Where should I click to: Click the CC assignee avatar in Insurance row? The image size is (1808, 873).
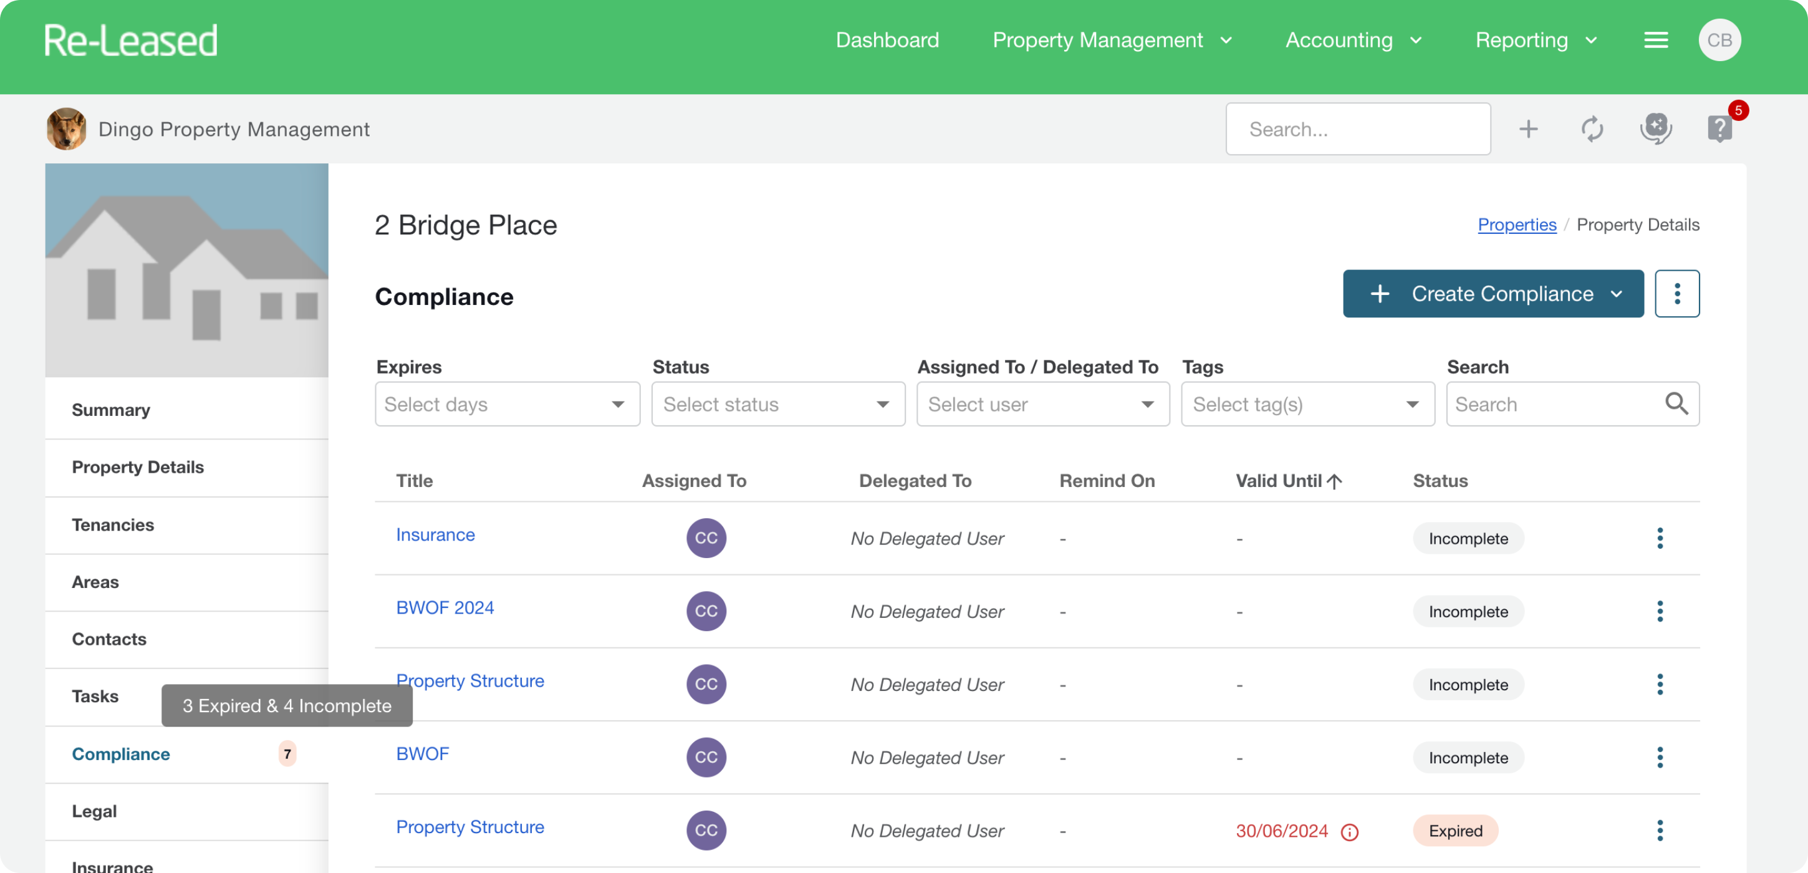tap(706, 538)
